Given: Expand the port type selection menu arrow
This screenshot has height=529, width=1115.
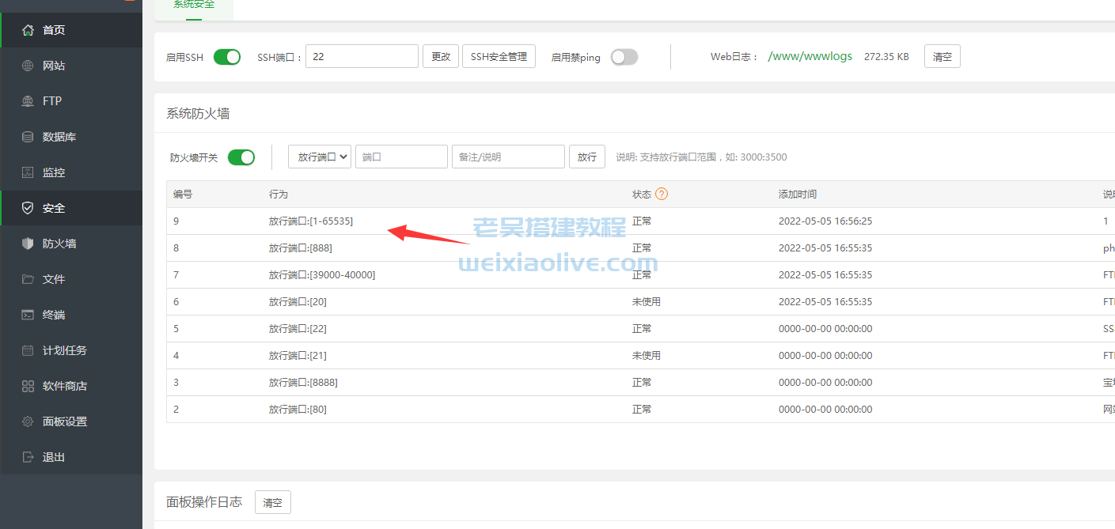Looking at the screenshot, I should (x=345, y=156).
